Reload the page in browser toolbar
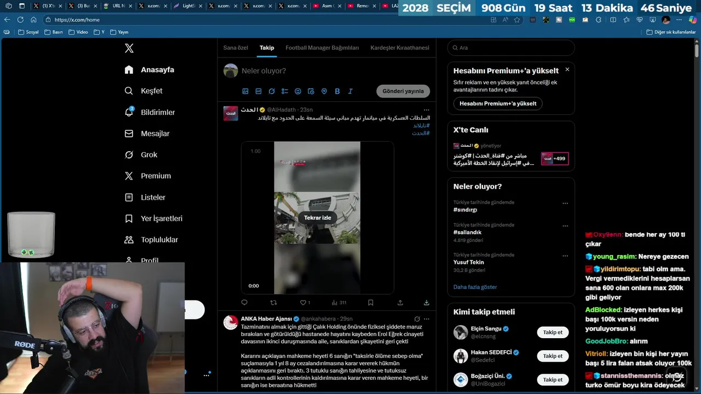Image resolution: width=701 pixels, height=394 pixels. click(20, 20)
